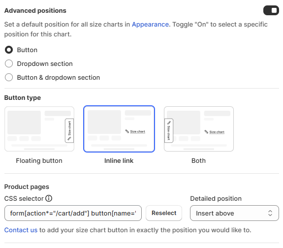The width and height of the screenshot is (283, 248).
Task: Click the ruler Size chart link in Inline link preview
Action: [135, 131]
